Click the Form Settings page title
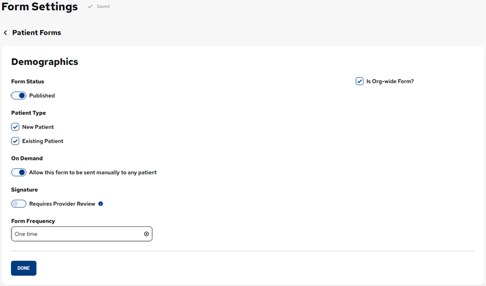The height and width of the screenshot is (286, 486). (x=40, y=7)
